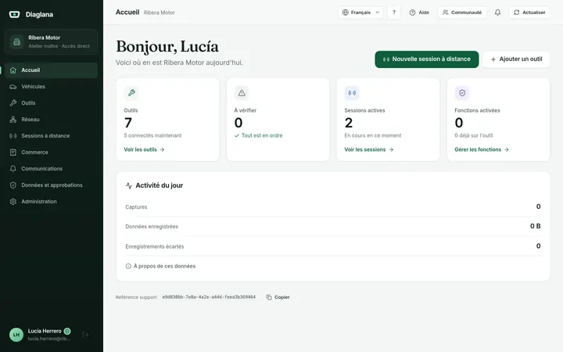Open Outils in the sidebar
The image size is (563, 352).
(x=52, y=103)
